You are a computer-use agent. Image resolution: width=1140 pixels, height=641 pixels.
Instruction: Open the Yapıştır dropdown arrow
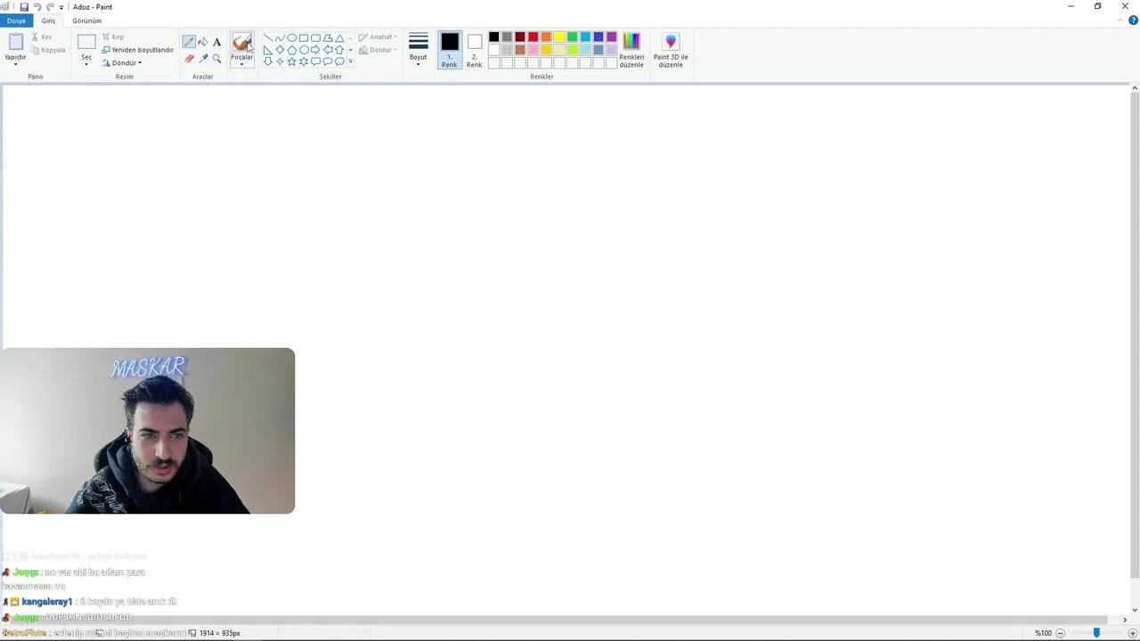coord(15,64)
